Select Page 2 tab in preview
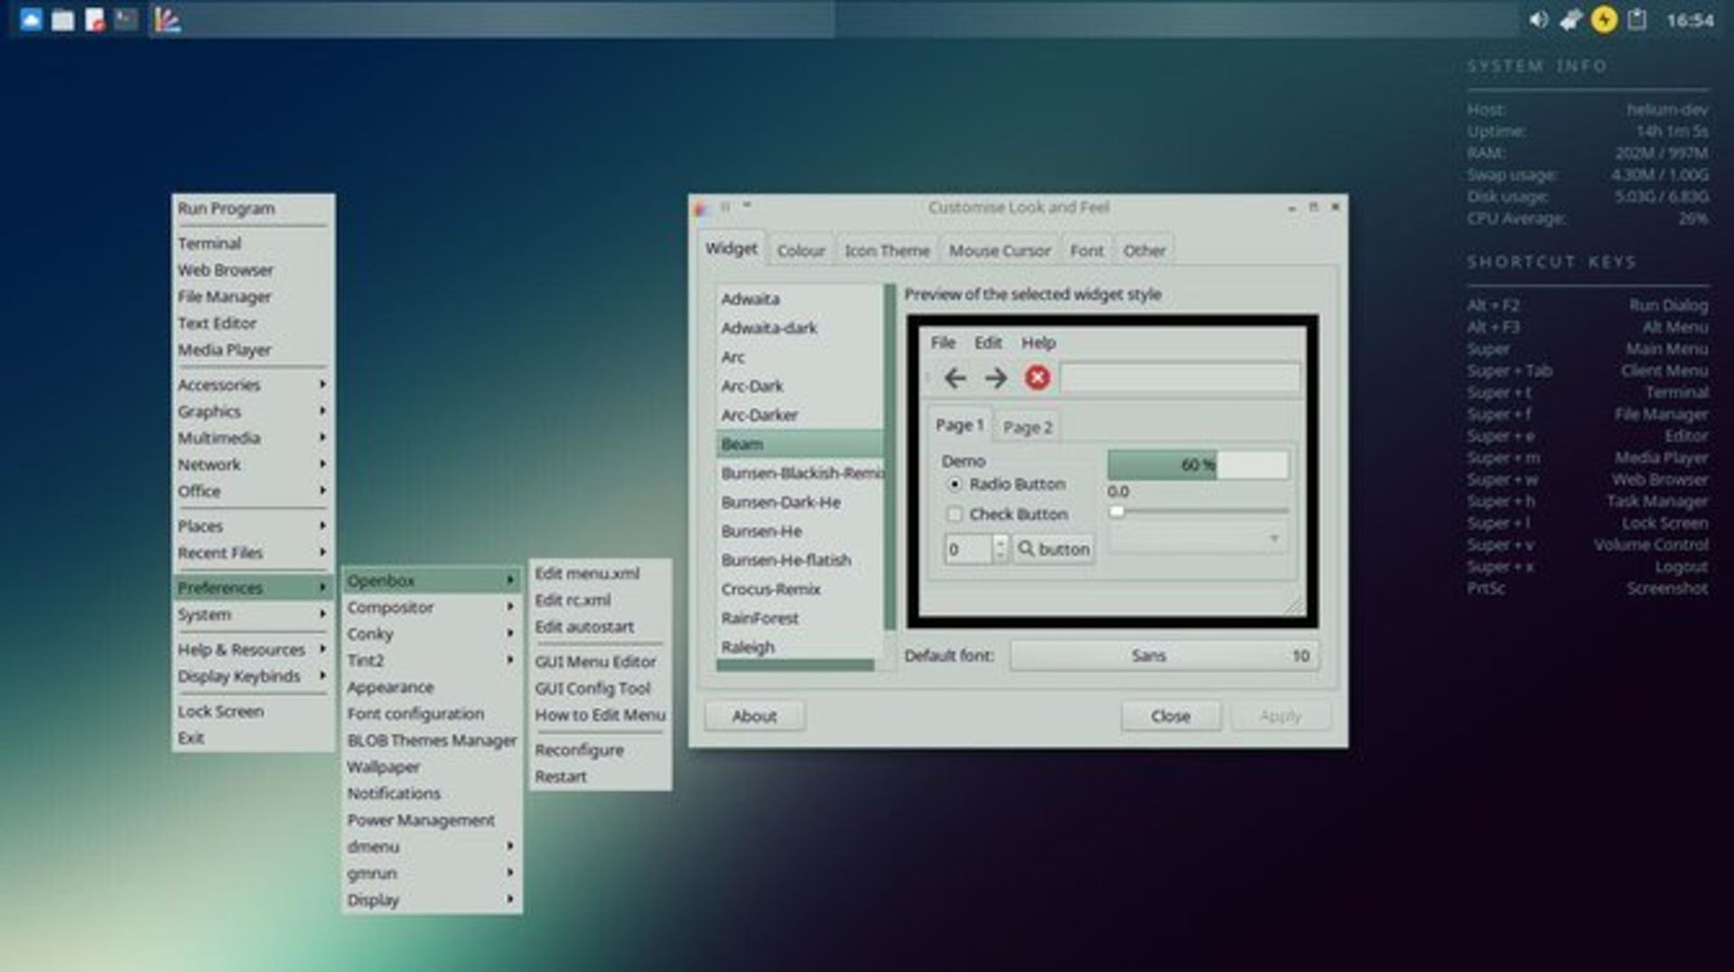This screenshot has height=972, width=1734. pyautogui.click(x=1028, y=428)
